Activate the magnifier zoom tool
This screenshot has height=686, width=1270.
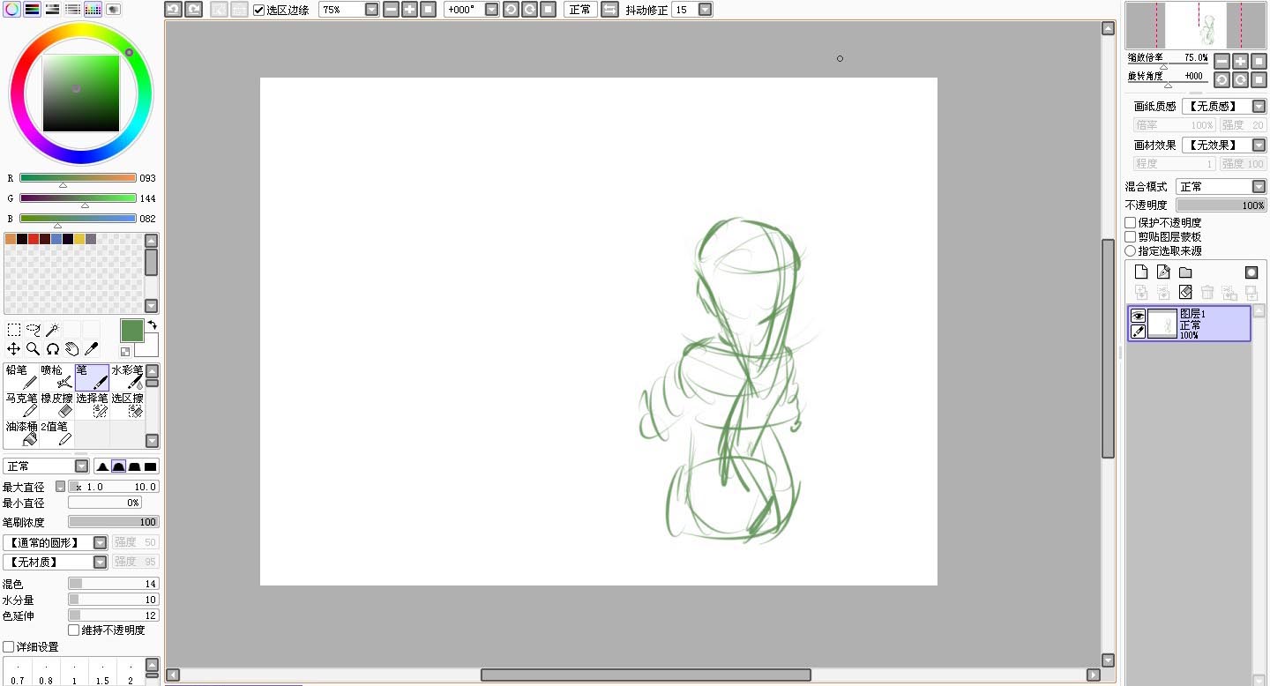(x=34, y=349)
